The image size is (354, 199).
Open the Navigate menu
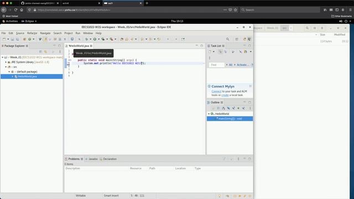(x=45, y=33)
